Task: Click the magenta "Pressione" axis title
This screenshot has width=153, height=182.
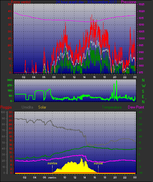Action: click(129, 2)
